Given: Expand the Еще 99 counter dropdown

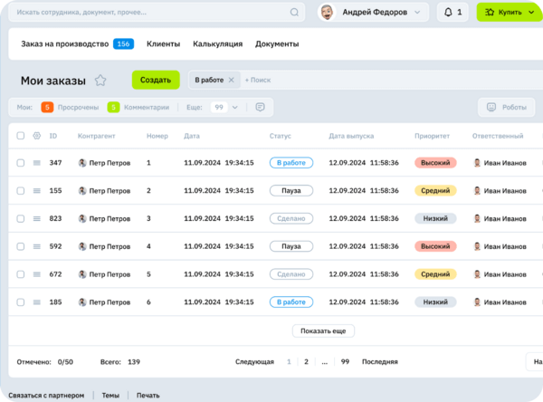Looking at the screenshot, I should (235, 107).
